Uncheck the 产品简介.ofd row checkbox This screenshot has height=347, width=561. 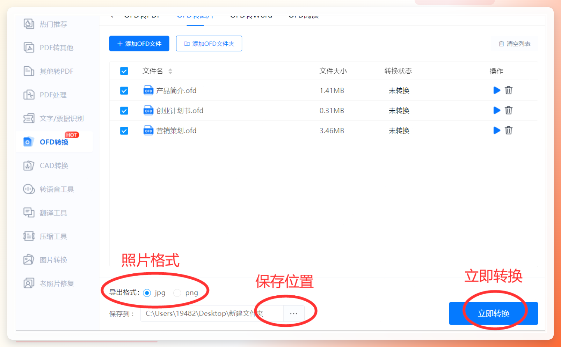pos(124,91)
